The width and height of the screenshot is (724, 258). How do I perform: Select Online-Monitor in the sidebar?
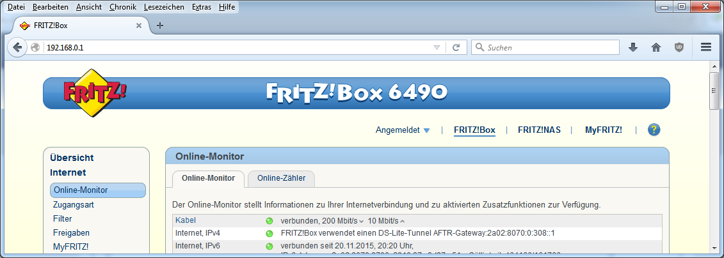coord(98,190)
